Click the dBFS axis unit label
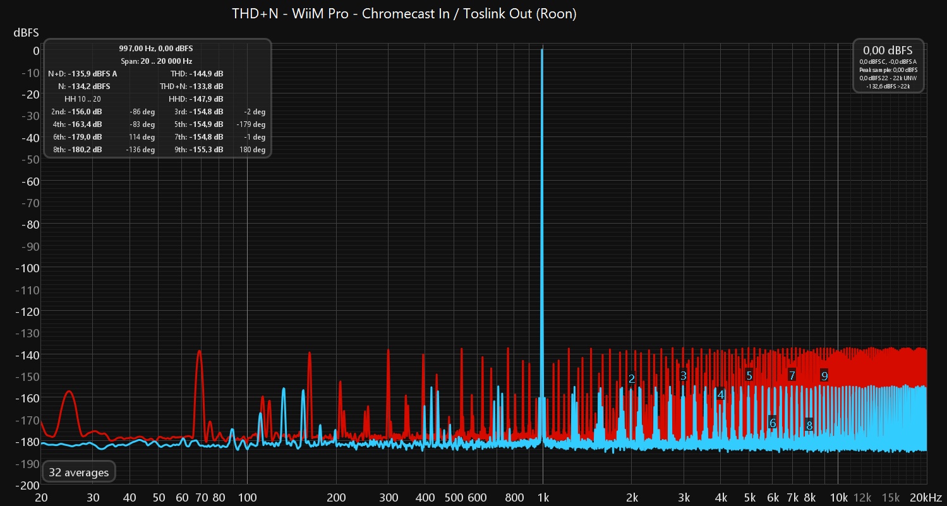Viewport: 947px width, 506px height. point(27,33)
